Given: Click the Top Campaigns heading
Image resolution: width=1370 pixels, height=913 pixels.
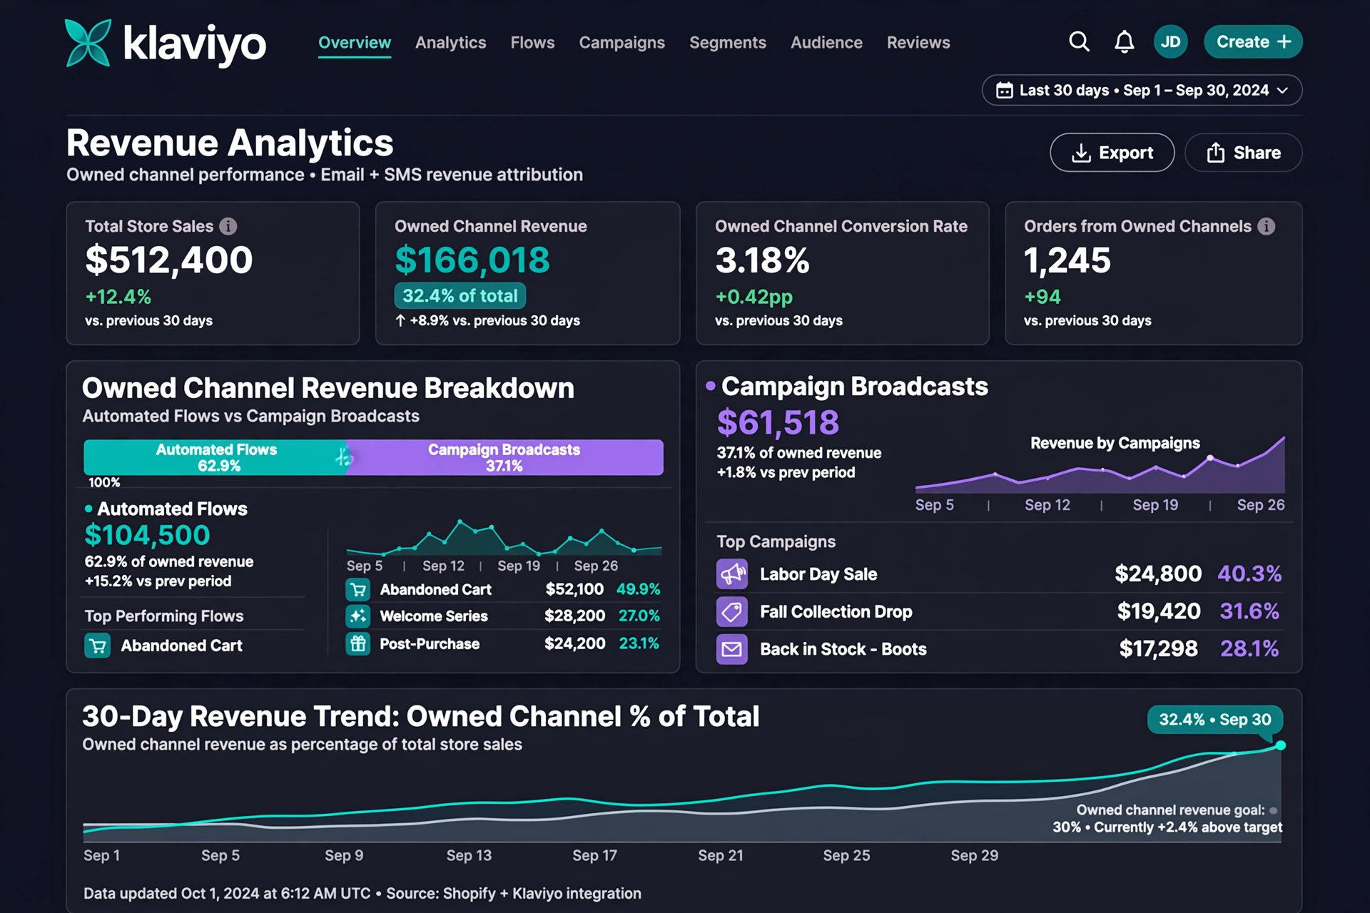Looking at the screenshot, I should click(x=776, y=542).
